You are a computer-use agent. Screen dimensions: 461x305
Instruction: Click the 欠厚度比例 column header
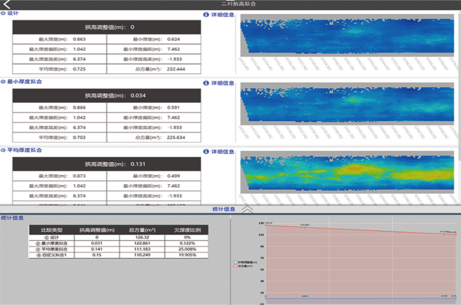click(186, 230)
